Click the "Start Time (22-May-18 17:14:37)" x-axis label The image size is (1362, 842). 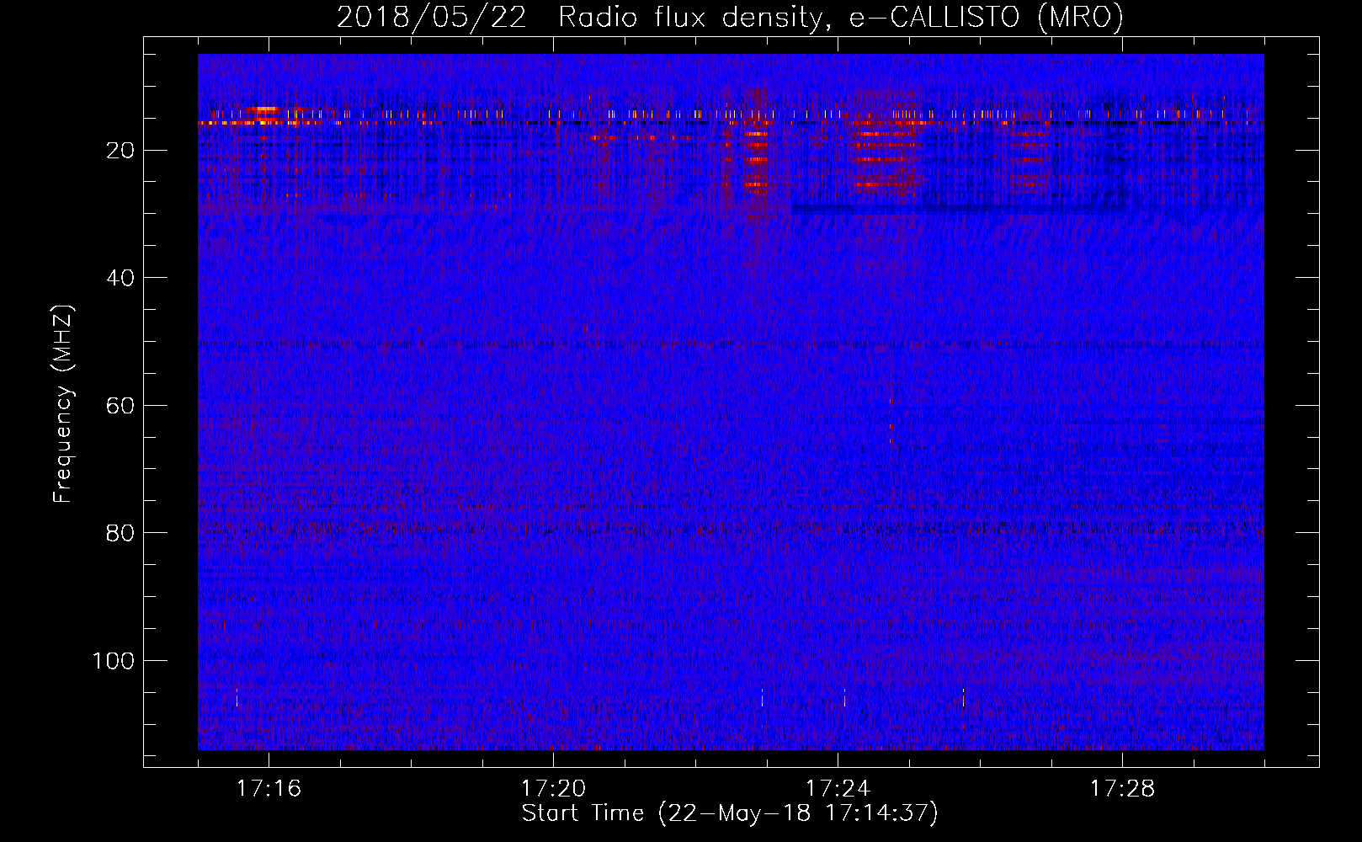730,813
